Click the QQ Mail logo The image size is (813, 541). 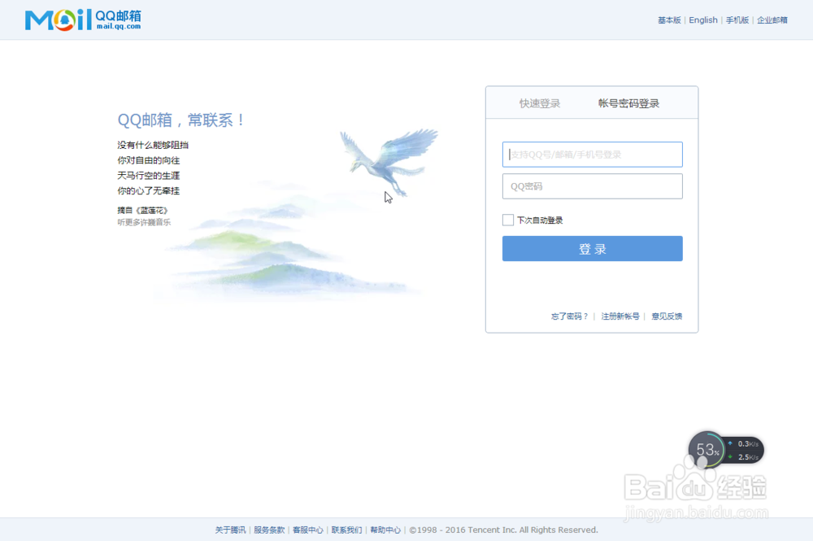(83, 20)
